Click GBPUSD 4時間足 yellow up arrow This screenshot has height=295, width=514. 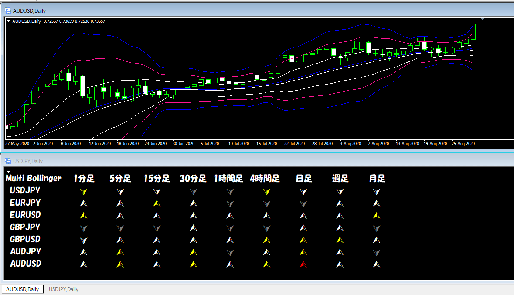(x=266, y=240)
